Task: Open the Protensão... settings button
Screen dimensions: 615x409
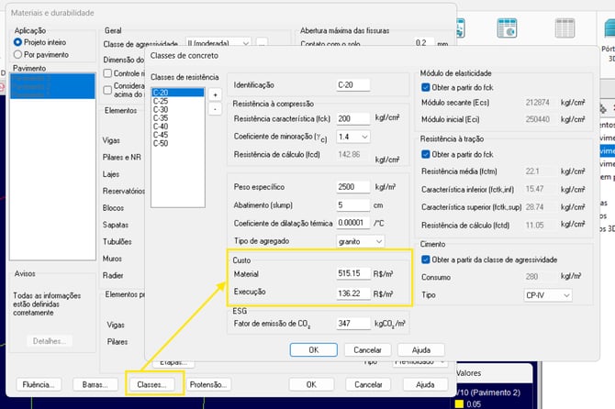Action: coord(207,385)
